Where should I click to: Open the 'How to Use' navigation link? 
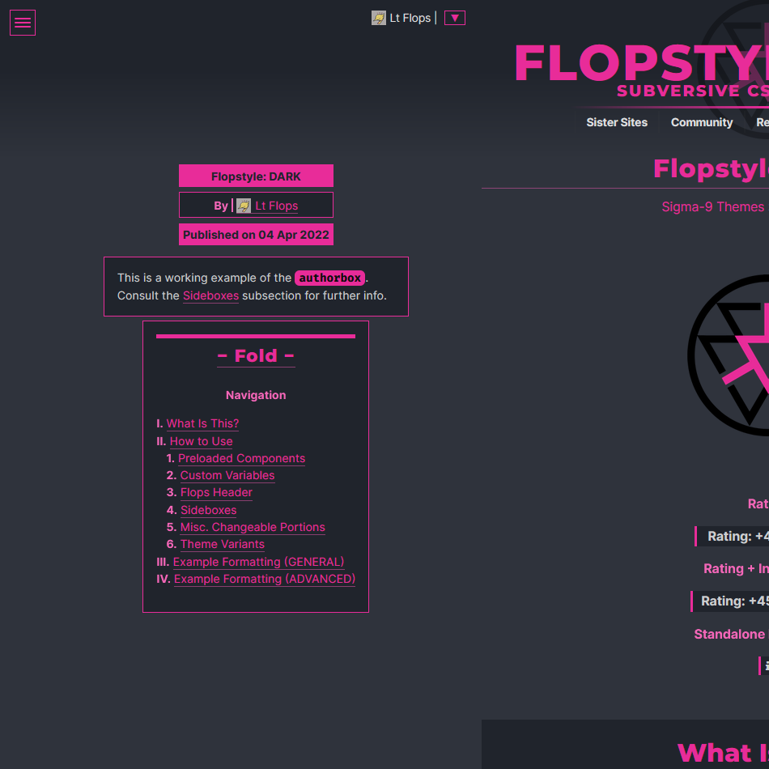(x=201, y=441)
